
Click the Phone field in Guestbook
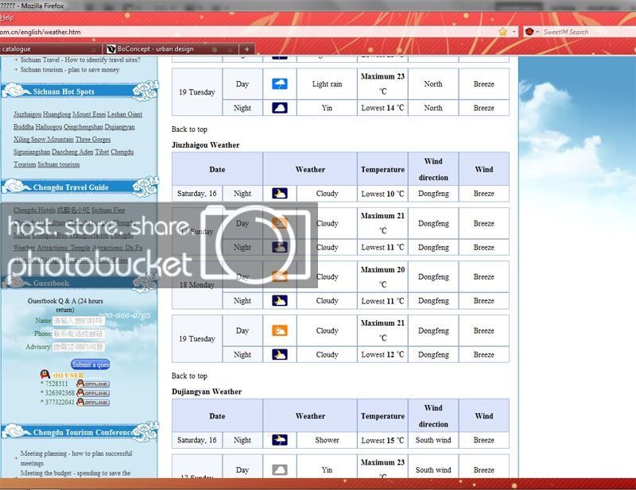point(79,334)
